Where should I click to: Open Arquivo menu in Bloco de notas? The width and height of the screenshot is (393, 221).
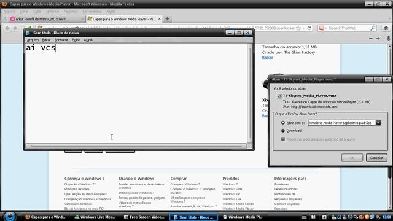tap(33, 40)
